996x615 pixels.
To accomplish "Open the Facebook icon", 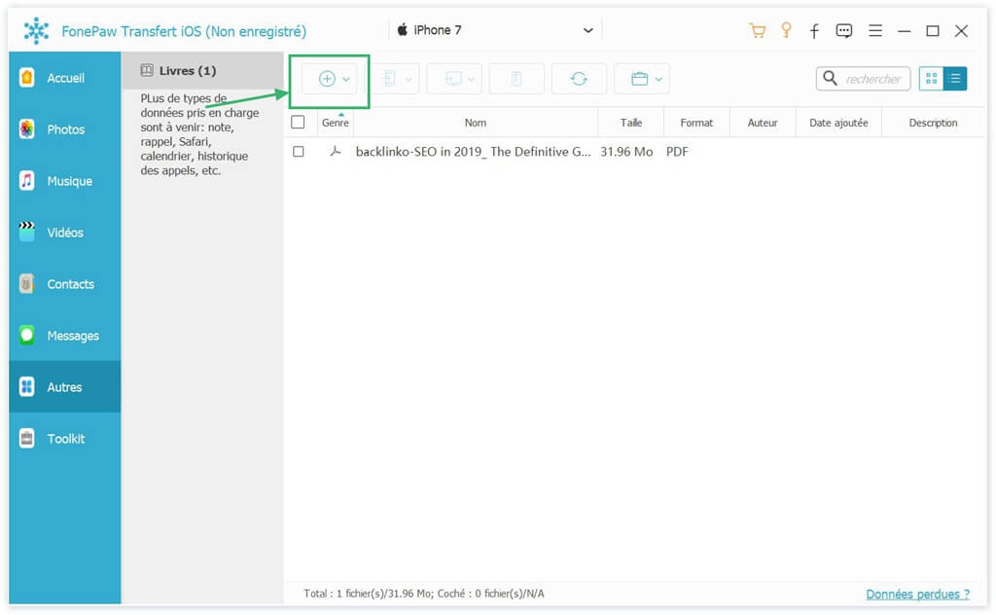I will [x=814, y=30].
